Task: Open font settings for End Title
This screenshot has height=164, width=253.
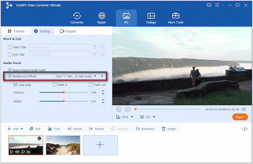Action: [95, 55]
